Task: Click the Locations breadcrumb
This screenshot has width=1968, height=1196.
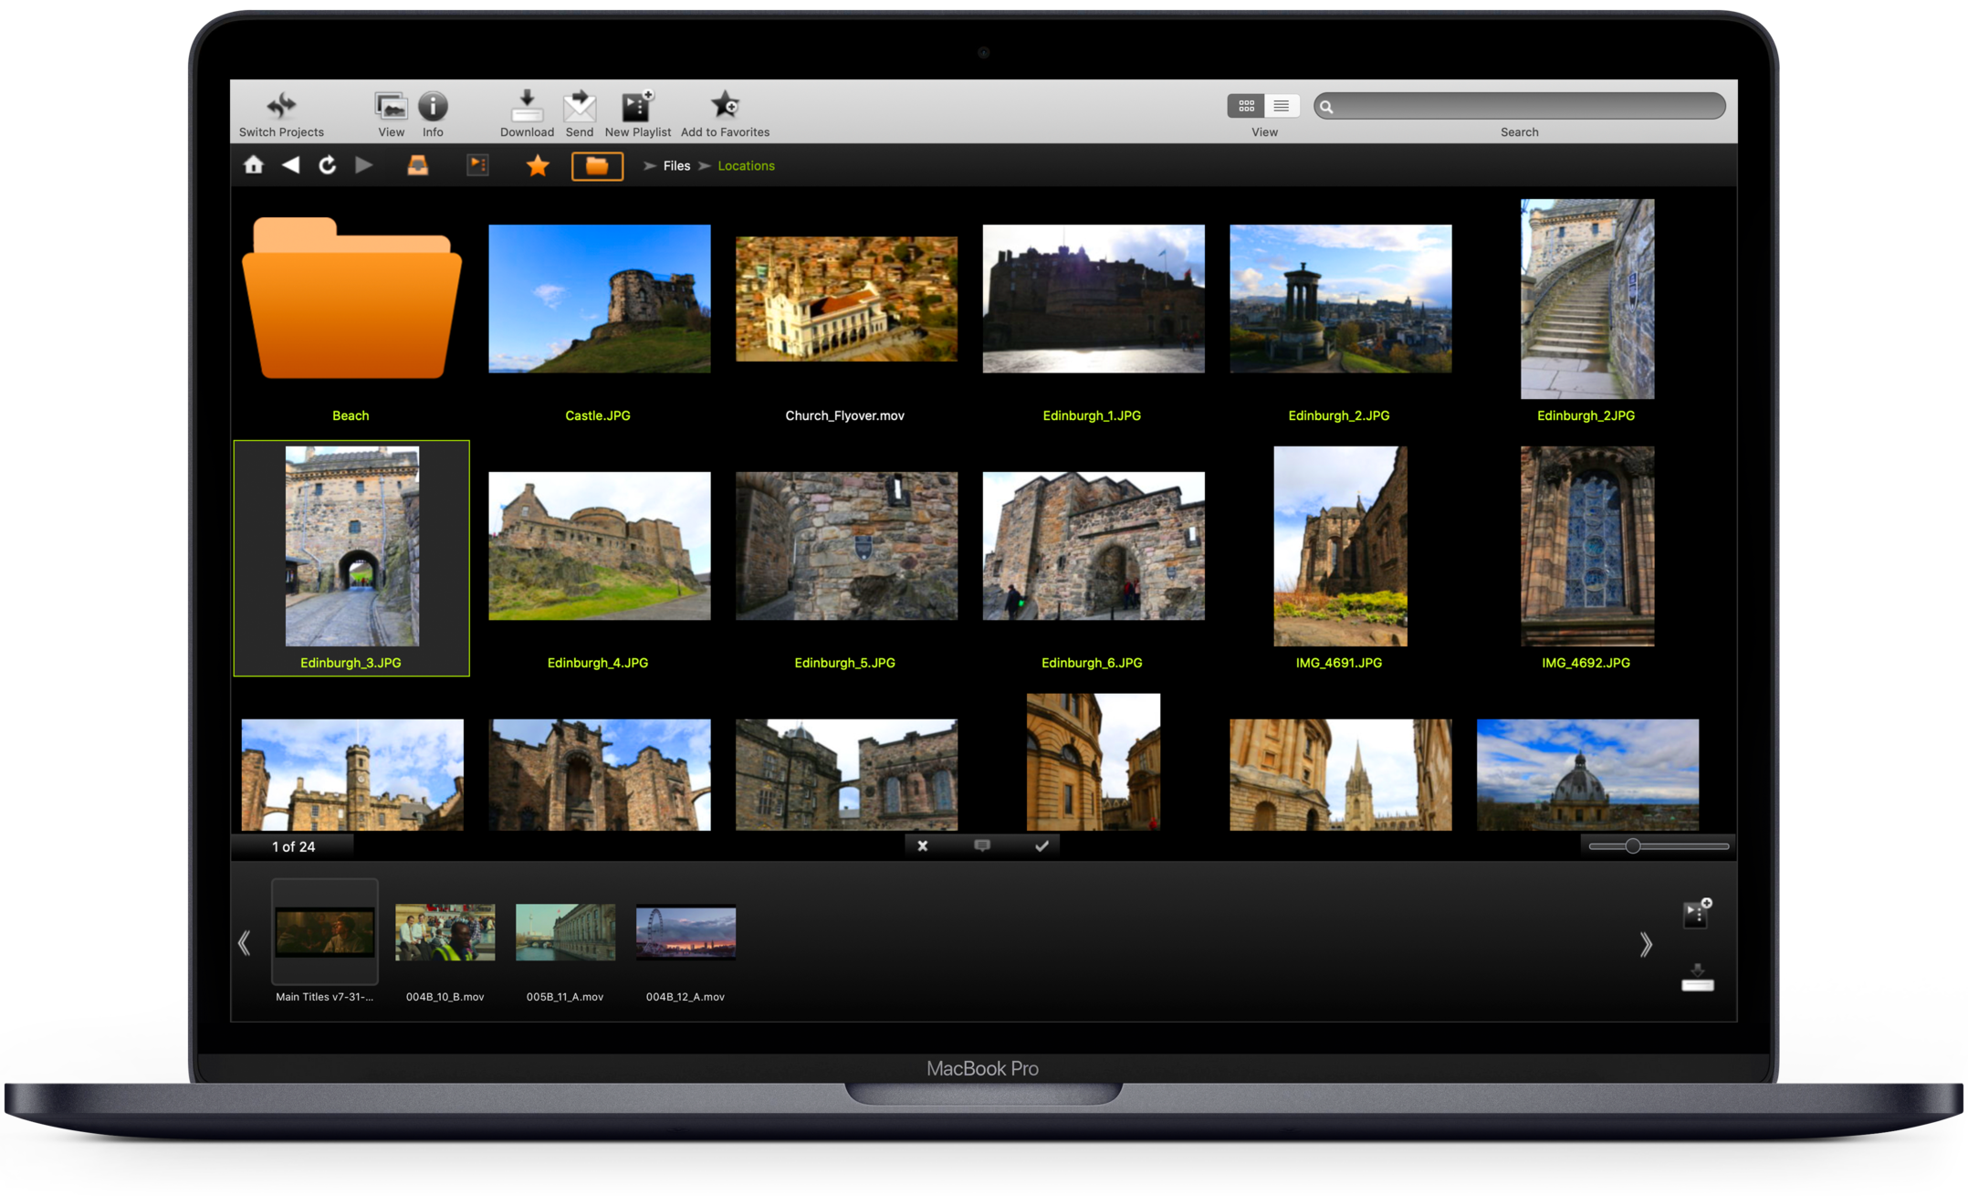Action: pos(746,166)
